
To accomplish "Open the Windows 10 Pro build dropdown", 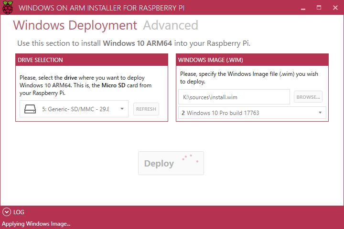I will click(x=252, y=113).
